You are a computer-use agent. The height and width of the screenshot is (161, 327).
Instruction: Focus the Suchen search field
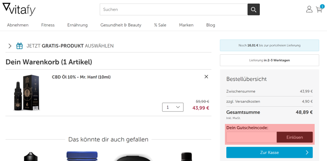pyautogui.click(x=174, y=9)
